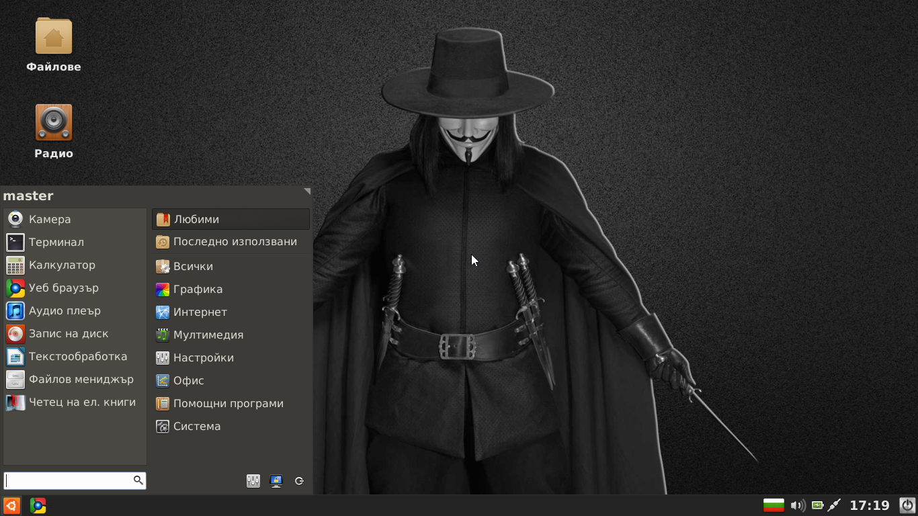Screen dimensions: 918x516
Task: Select the Всички applications category
Action: [x=231, y=266]
